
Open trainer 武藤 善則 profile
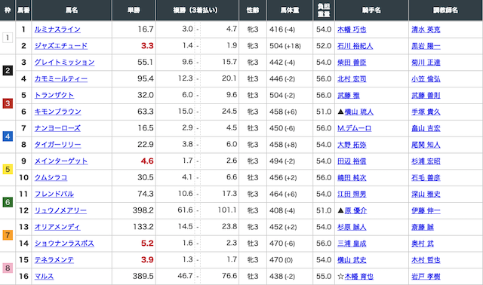[426, 96]
